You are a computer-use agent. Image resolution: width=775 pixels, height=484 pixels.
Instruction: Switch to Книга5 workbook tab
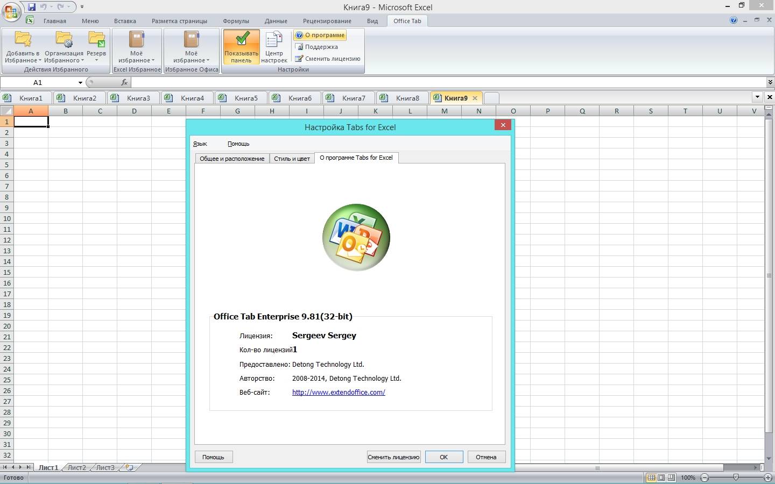pos(241,98)
